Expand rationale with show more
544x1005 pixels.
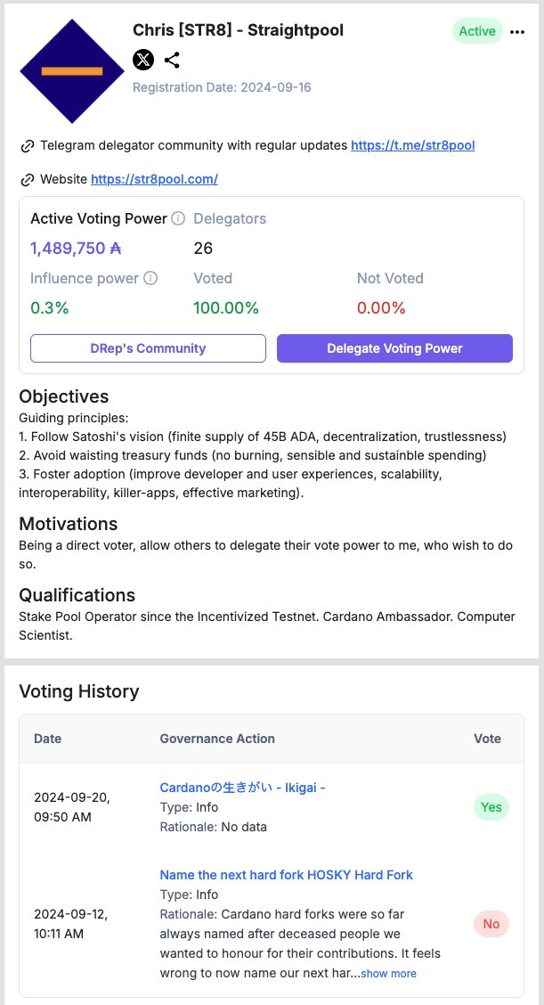(388, 974)
